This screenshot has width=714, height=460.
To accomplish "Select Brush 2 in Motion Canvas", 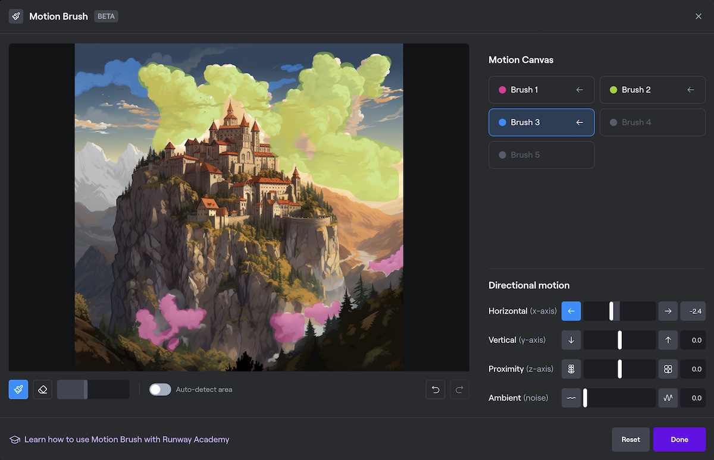I will click(x=652, y=90).
